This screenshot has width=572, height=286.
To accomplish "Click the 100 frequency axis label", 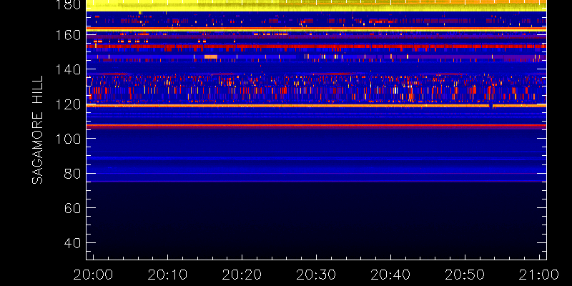I will 68,139.
